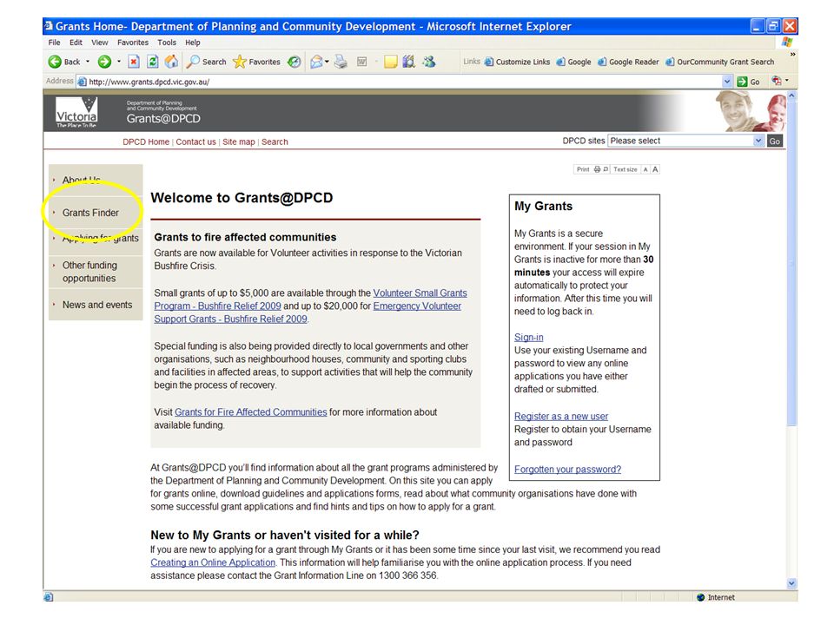Open the Edit menu
This screenshot has height=625, width=834.
pos(76,43)
